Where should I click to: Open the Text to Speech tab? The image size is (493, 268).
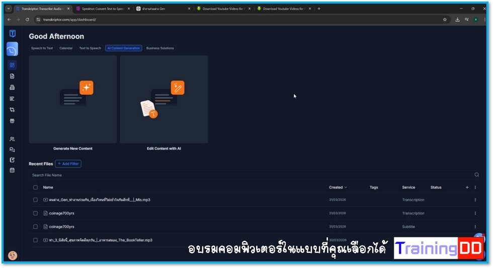pos(90,48)
